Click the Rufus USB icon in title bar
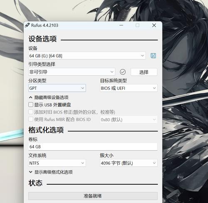The image size is (208, 203). 27,25
